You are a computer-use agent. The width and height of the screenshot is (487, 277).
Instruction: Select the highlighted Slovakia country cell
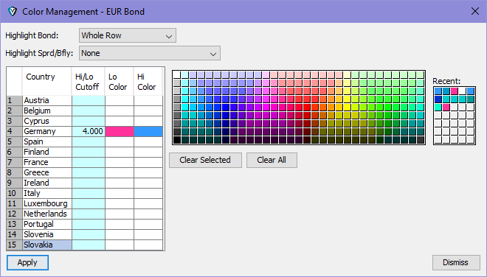click(47, 245)
